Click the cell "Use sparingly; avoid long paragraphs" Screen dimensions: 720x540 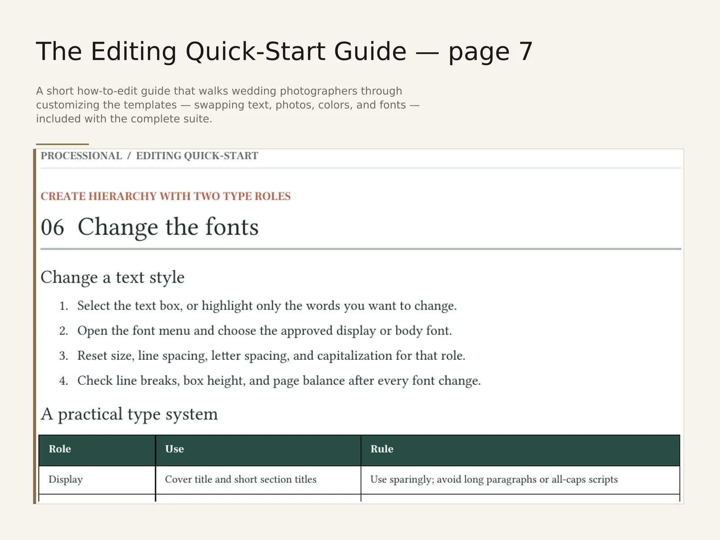(x=520, y=480)
